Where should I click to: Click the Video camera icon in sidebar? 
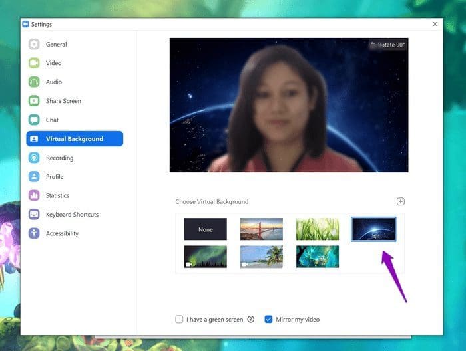click(34, 63)
